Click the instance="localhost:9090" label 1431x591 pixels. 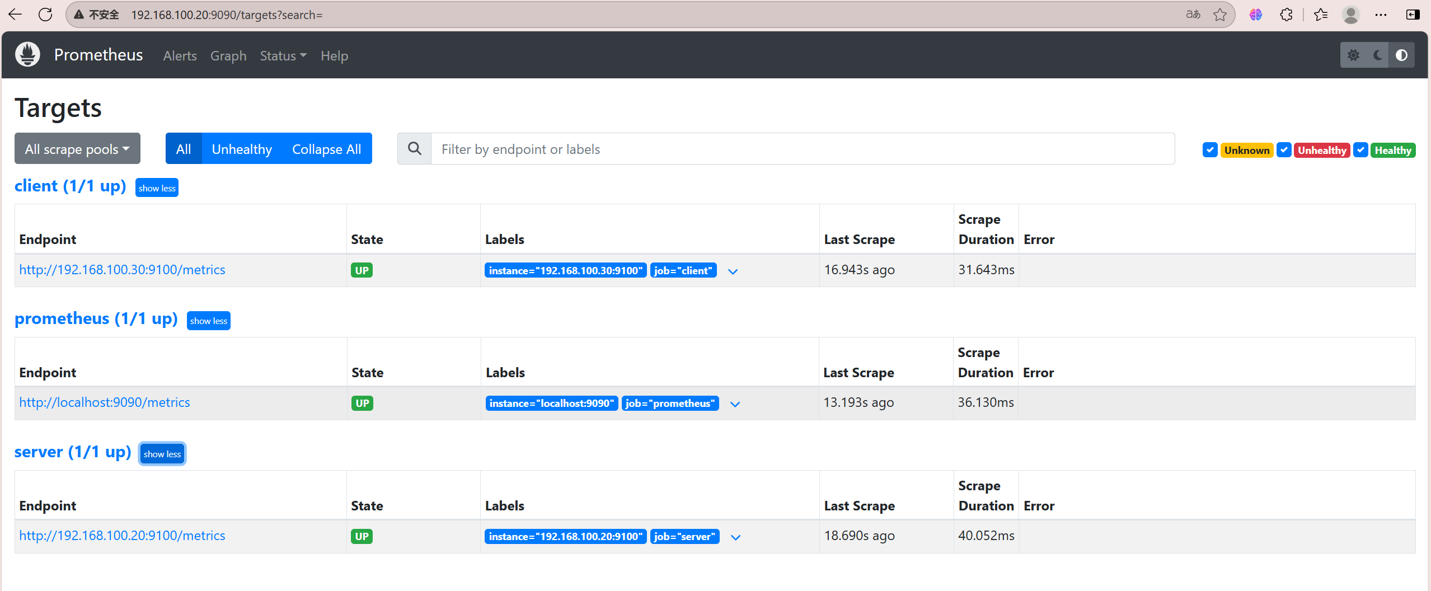click(x=552, y=403)
